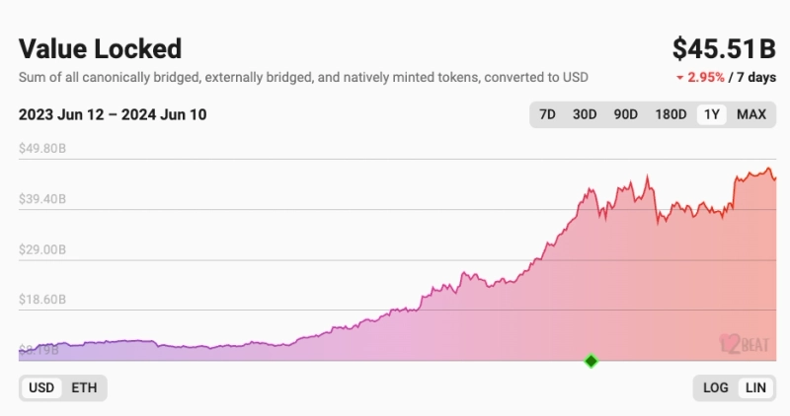Show the 90D time range

[625, 114]
